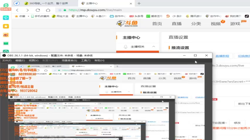Viewport: 250px width, 140px height.
Task: Open the 首页 Douyu nav item
Action: point(157,24)
